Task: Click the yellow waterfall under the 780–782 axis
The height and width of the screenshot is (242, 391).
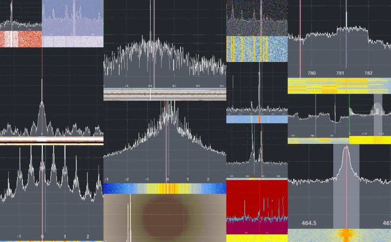Action: coord(339,86)
